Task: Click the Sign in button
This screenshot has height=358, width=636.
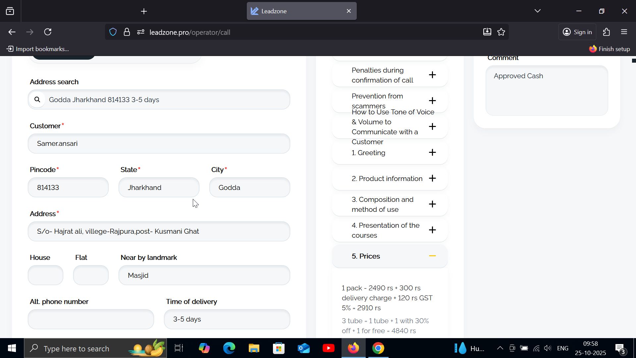Action: pyautogui.click(x=577, y=32)
